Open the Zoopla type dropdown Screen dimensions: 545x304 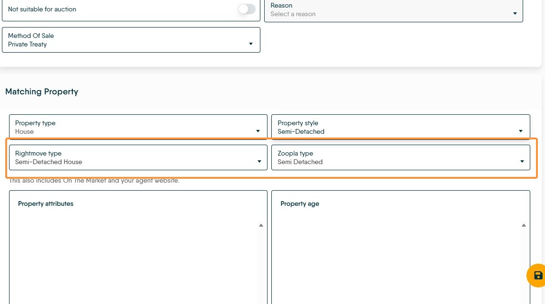point(401,157)
